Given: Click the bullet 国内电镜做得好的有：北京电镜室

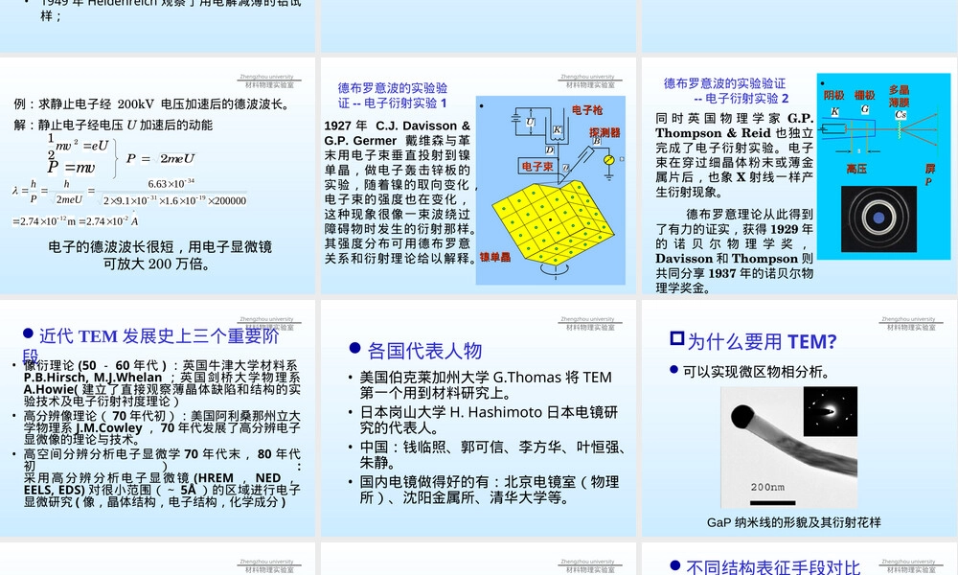Looking at the screenshot, I should point(489,490).
